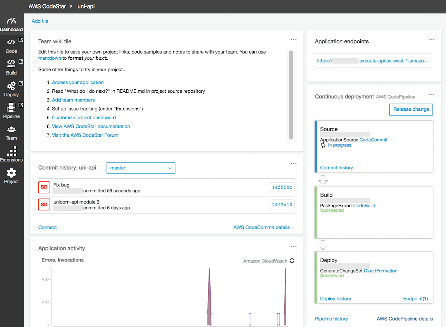Viewport: 446px width, 327px height.
Task: Open the Dashboard sidebar icon
Action: [11, 21]
